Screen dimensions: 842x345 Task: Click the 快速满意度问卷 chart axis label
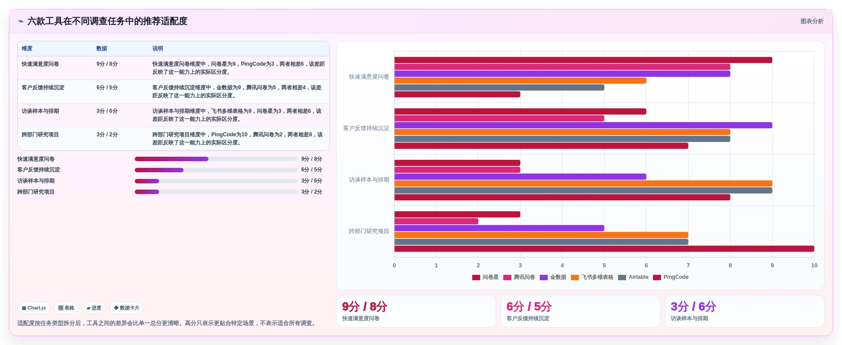369,77
